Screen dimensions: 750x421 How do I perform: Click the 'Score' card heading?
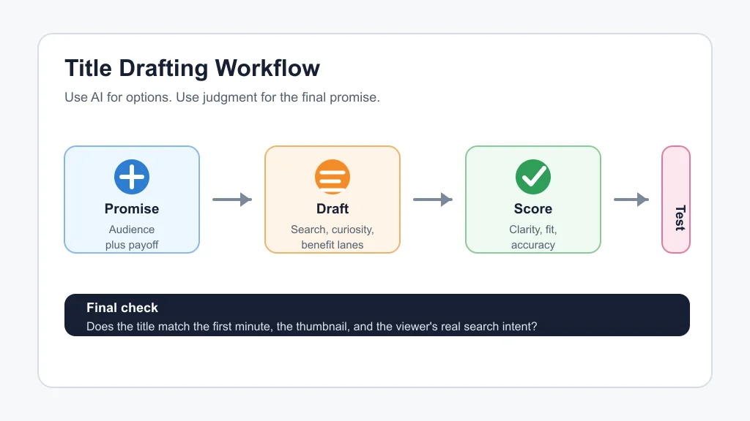533,208
